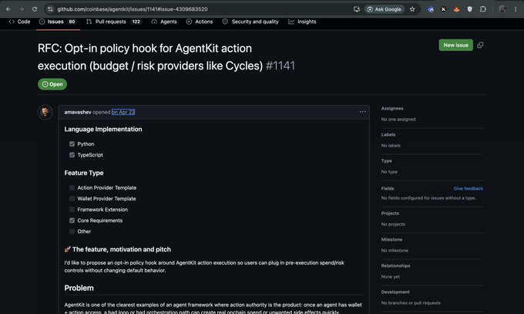Image resolution: width=524 pixels, height=314 pixels.
Task: Click the browser forward arrow
Action: click(x=22, y=9)
